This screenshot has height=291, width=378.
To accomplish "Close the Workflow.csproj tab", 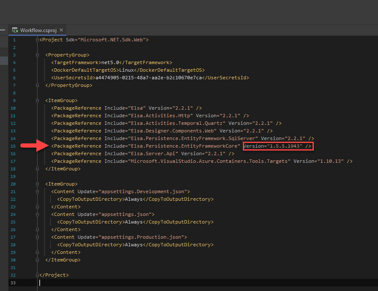I will tap(61, 30).
